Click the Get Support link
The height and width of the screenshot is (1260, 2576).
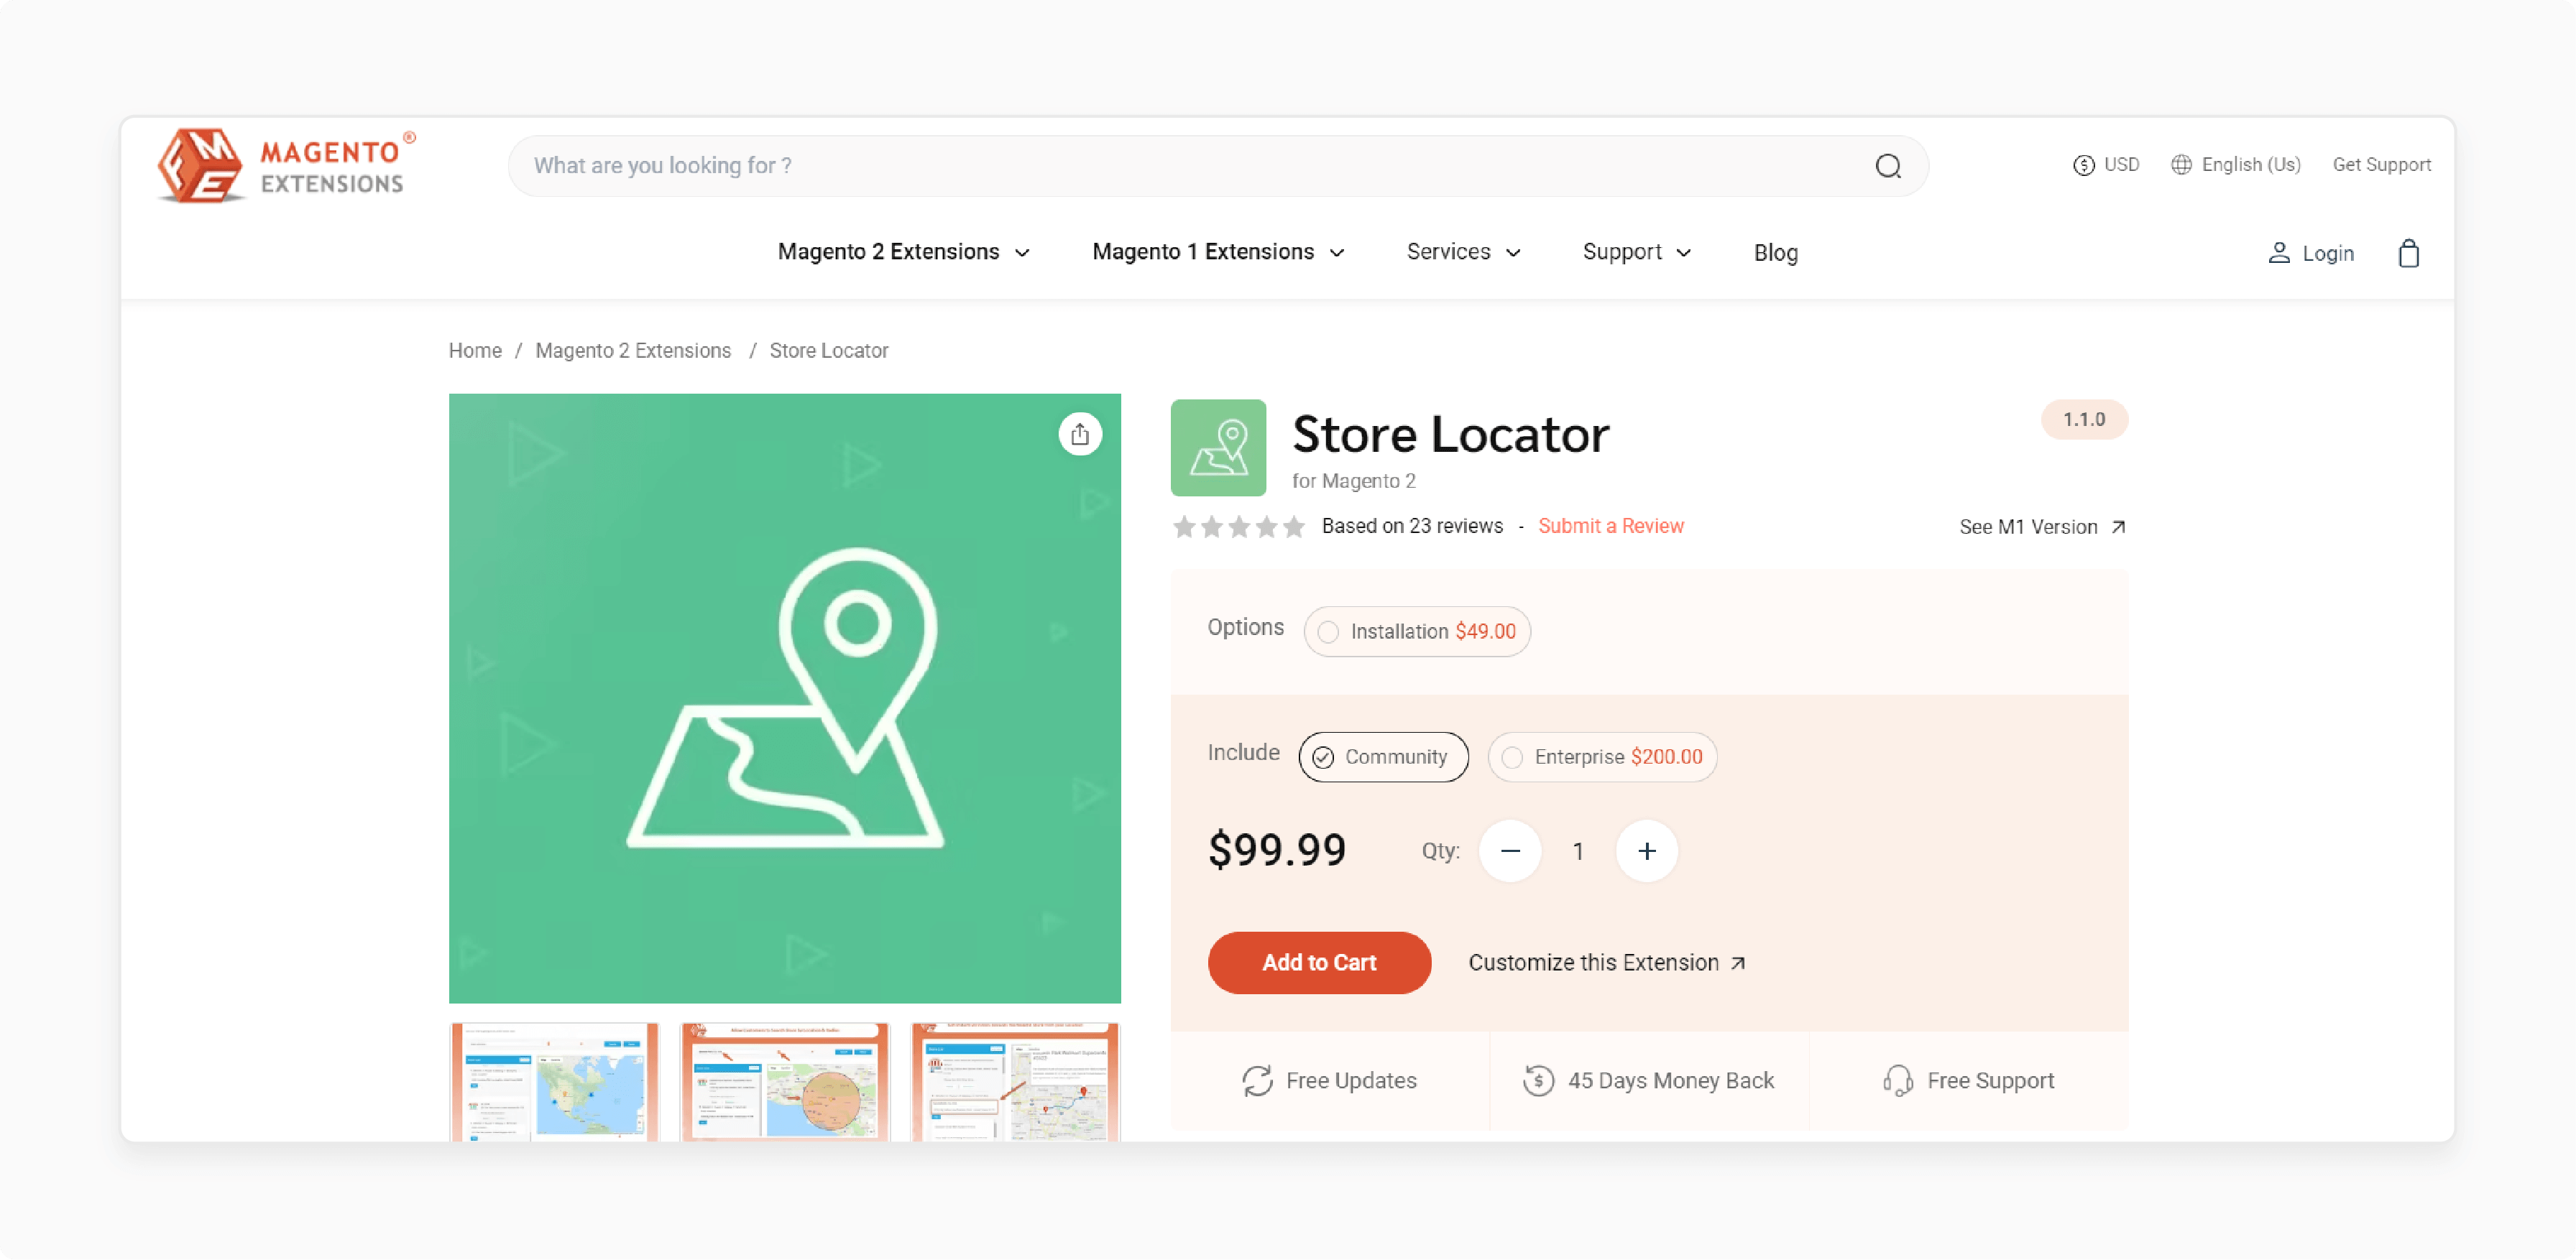2381,165
